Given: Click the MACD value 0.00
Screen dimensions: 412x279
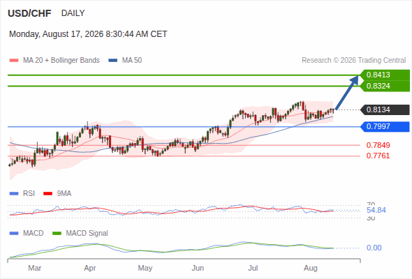Looking at the screenshot, I should click(374, 248).
